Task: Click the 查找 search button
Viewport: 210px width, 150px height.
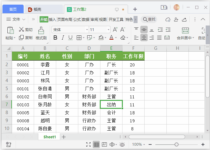Action: point(149,19)
